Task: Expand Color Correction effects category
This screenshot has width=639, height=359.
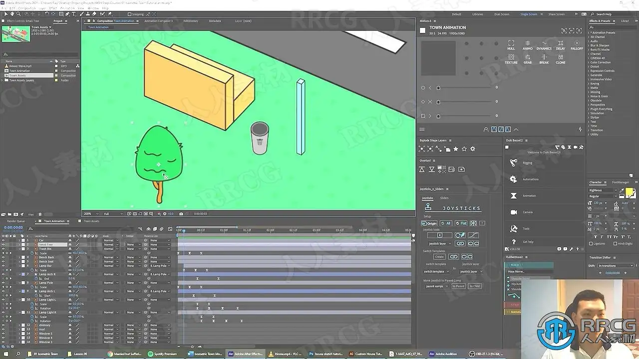Action: 589,62
